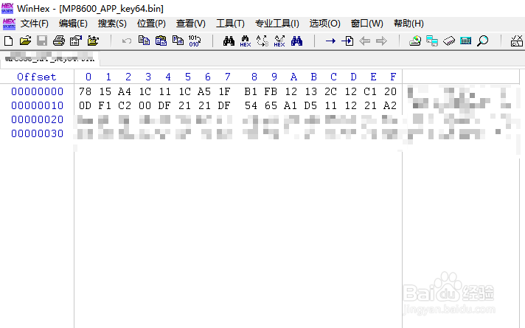
Task: Click hex byte 20 ending the first row
Action: tap(390, 91)
